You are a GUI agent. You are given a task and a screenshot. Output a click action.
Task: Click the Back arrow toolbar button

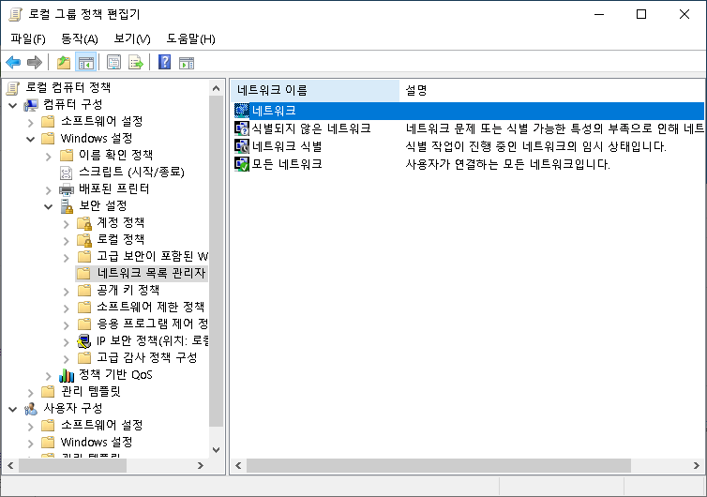tap(13, 62)
